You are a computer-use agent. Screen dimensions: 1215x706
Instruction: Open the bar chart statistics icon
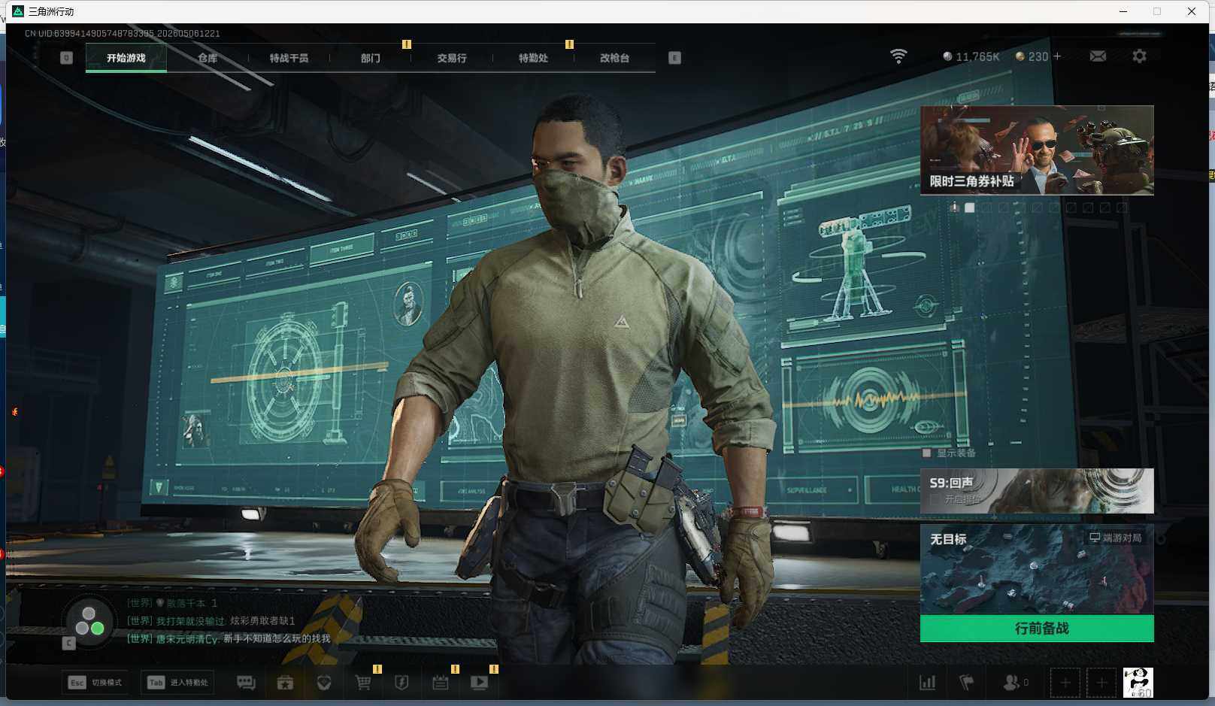(x=928, y=683)
